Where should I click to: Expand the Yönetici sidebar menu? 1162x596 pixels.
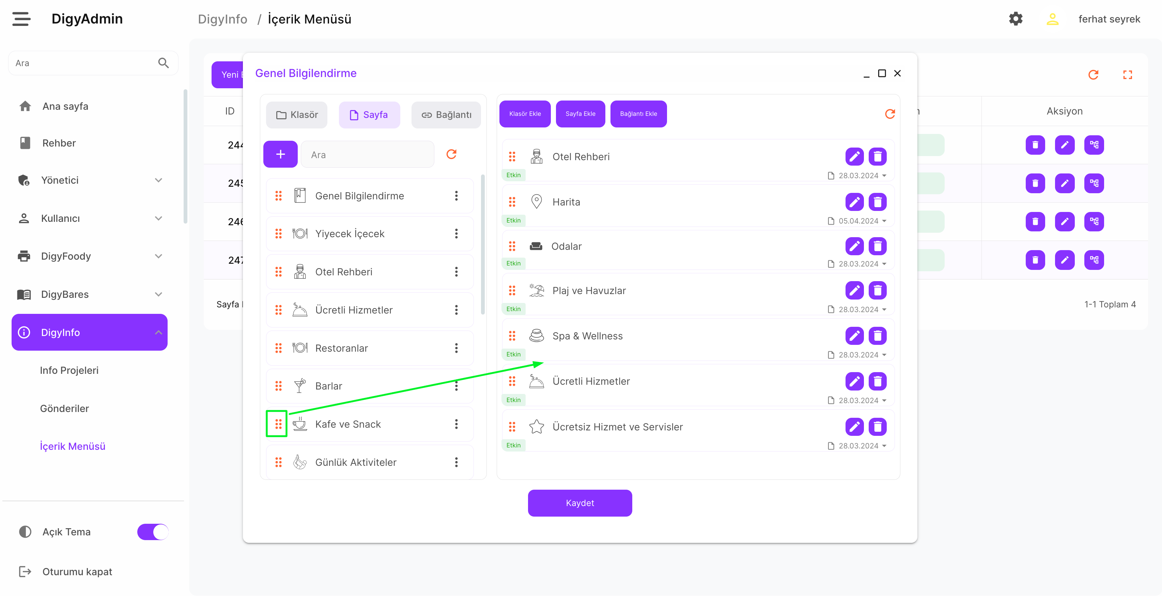(158, 180)
